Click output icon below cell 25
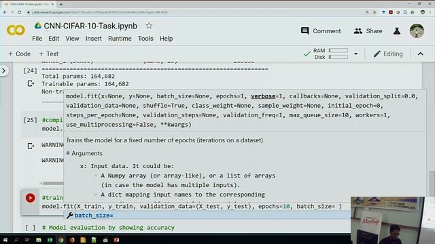Viewport: 435px width, 244px height. 31,146
